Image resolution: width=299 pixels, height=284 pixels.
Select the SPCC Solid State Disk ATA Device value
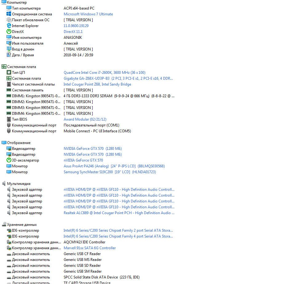(102, 277)
